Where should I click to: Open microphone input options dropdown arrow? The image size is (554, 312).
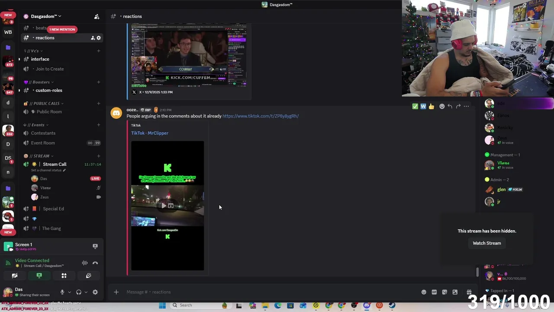pyautogui.click(x=69, y=292)
